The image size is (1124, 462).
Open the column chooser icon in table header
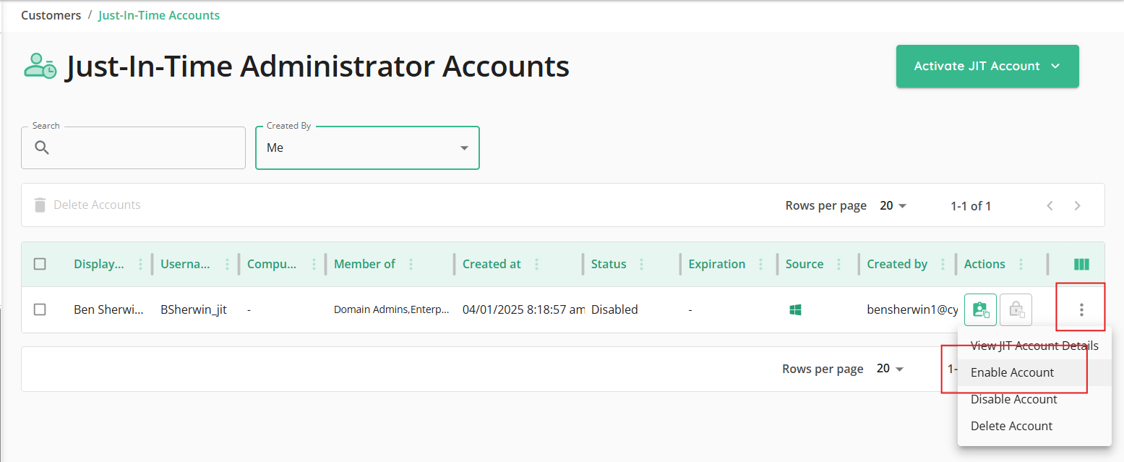click(x=1081, y=265)
